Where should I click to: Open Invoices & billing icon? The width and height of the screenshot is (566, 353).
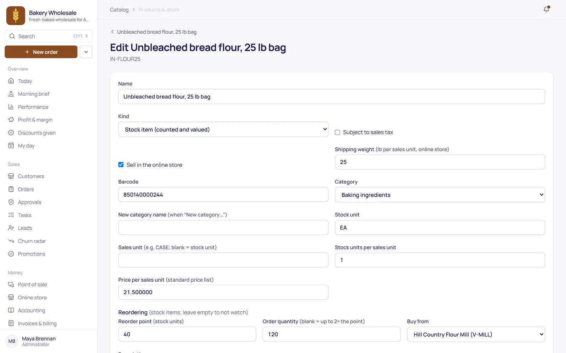coord(11,323)
